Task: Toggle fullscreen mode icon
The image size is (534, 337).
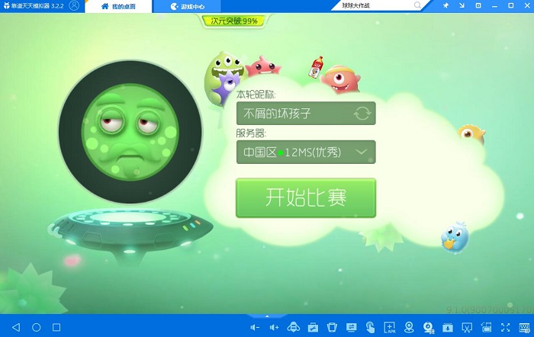Action: pyautogui.click(x=505, y=327)
